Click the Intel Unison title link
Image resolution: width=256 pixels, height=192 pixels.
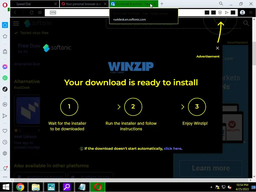point(25,137)
